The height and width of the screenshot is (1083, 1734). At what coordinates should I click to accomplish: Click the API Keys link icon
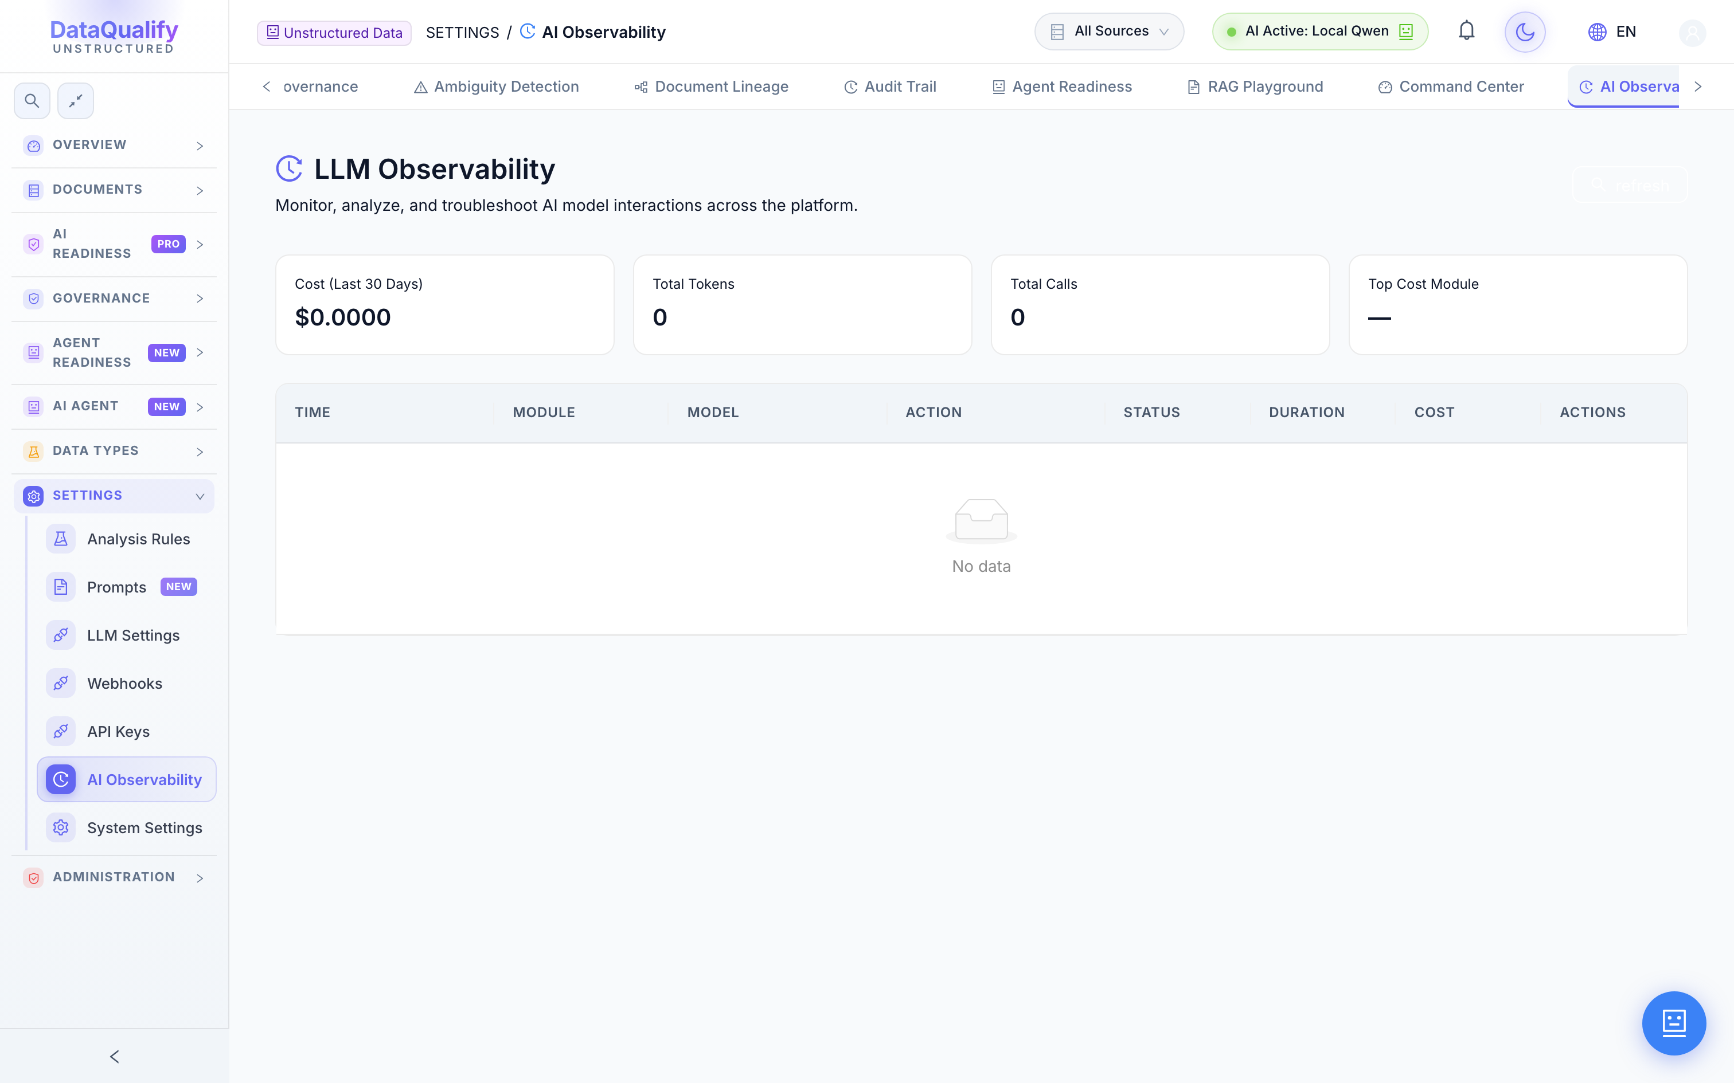coord(61,731)
